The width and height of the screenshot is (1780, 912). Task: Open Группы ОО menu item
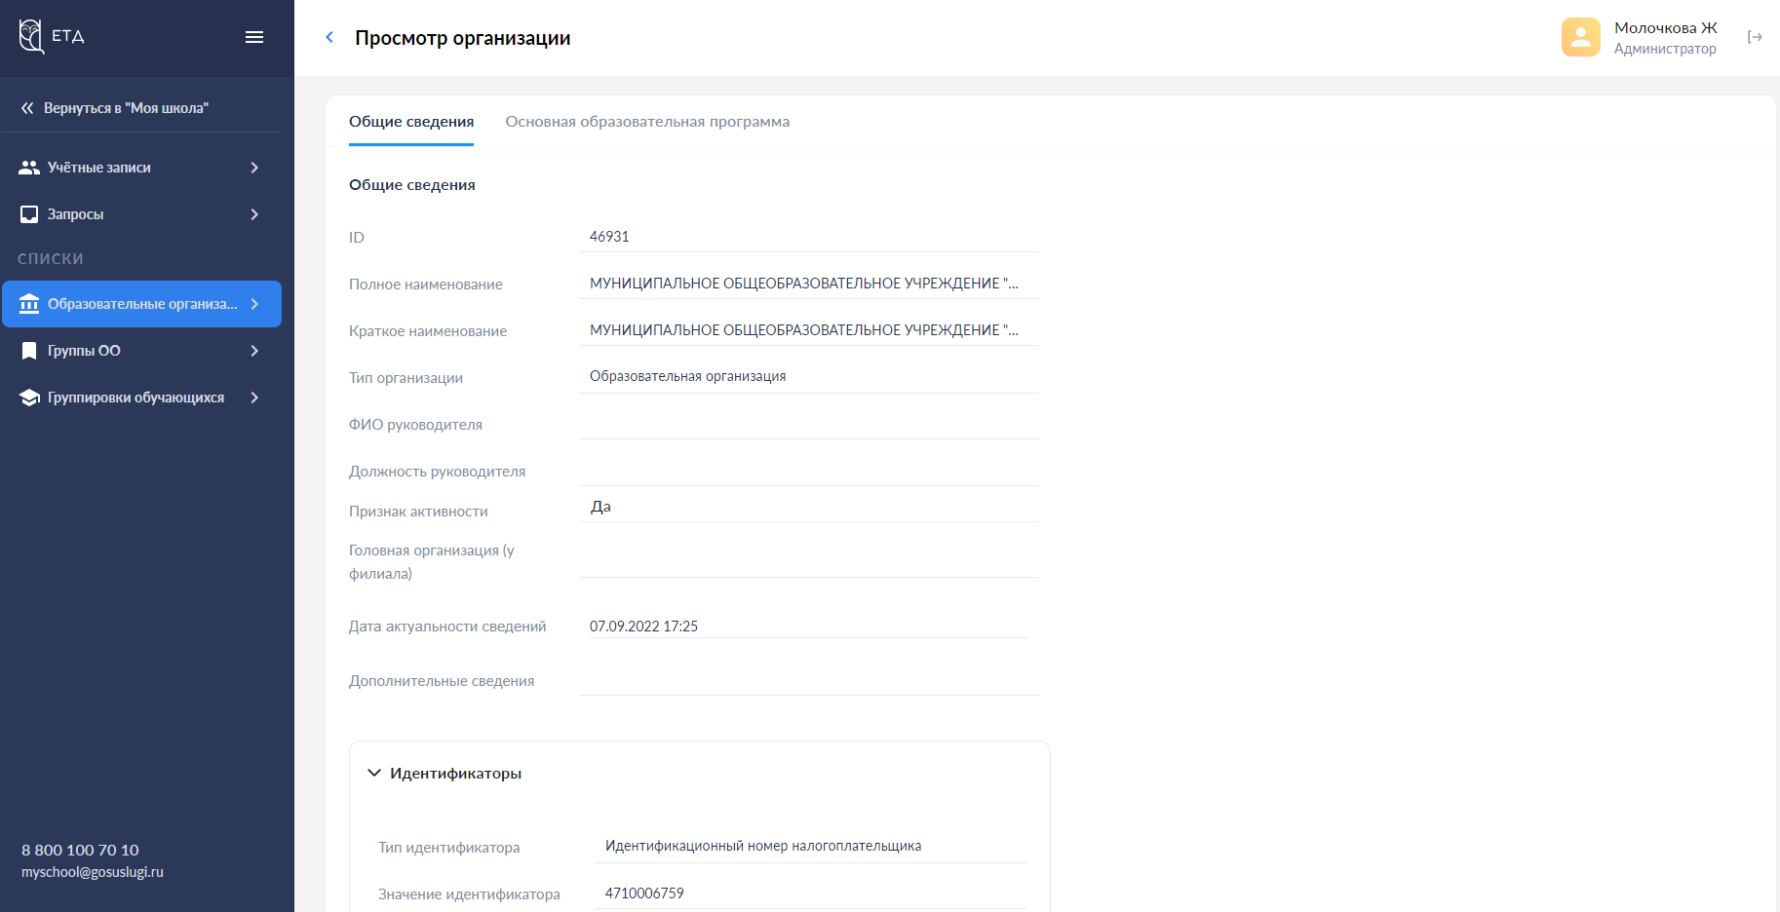[x=141, y=351]
